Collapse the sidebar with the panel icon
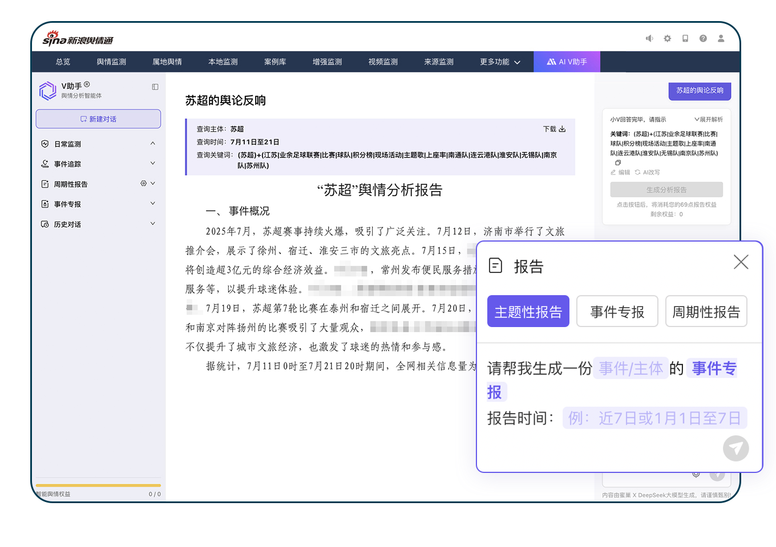Viewport: 776px width, 547px height. (x=155, y=87)
